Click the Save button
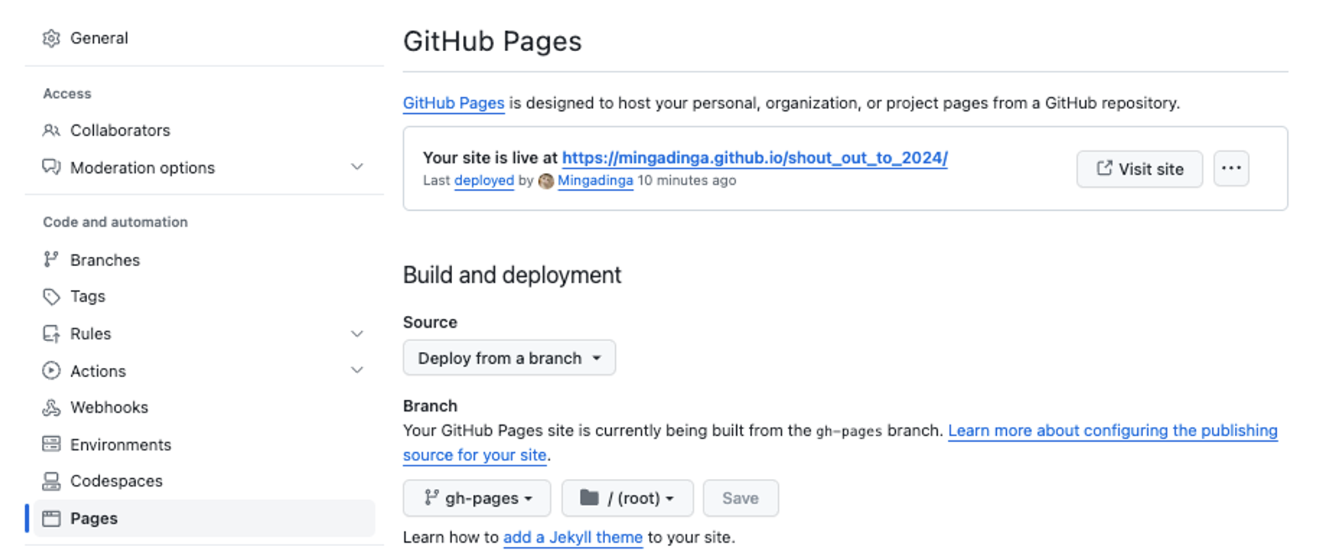The width and height of the screenshot is (1330, 560). click(741, 498)
